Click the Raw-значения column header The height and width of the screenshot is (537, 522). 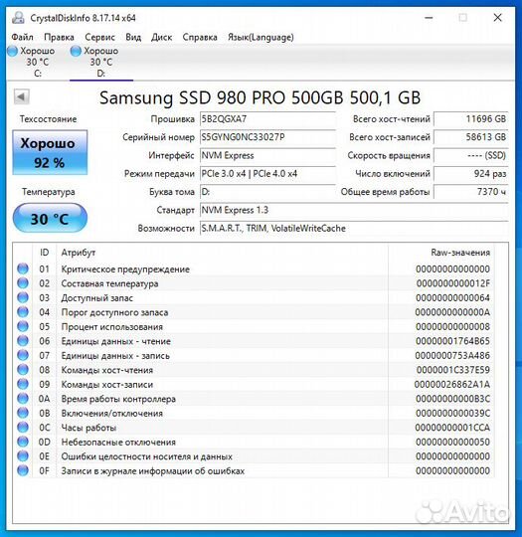441,253
